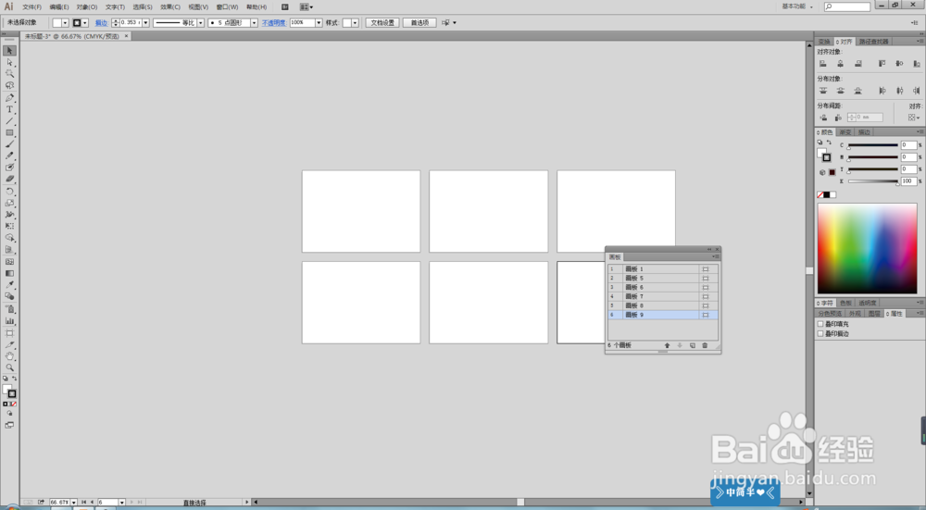Open the 文件(F) menu

coord(31,7)
